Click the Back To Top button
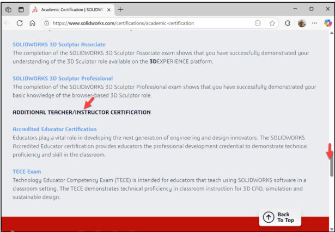 point(280,217)
